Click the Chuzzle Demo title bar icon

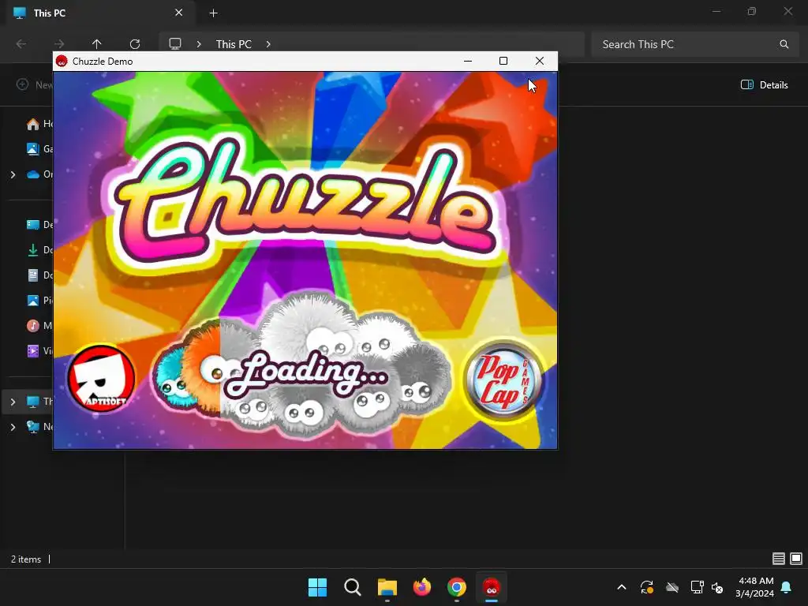(62, 62)
